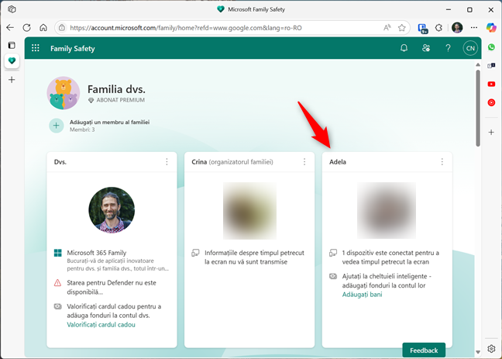Open the browser extensions menu

coord(438,28)
